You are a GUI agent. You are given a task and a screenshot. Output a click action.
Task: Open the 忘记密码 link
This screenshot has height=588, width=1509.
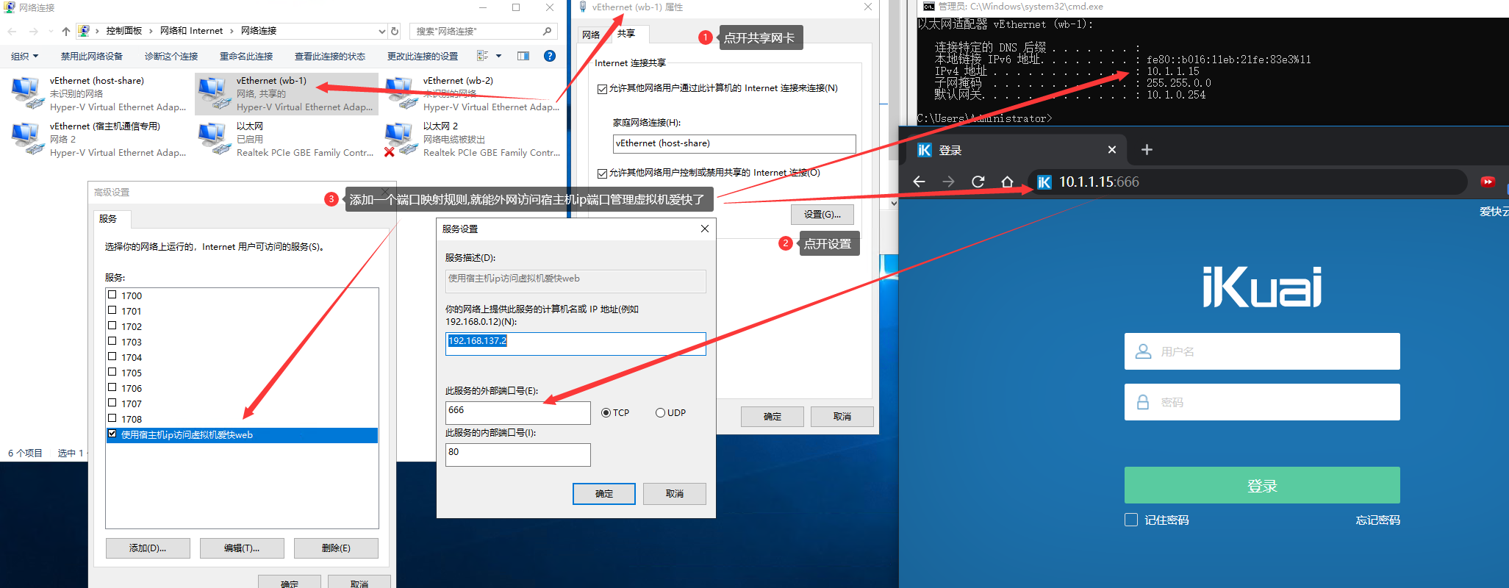[x=1378, y=520]
